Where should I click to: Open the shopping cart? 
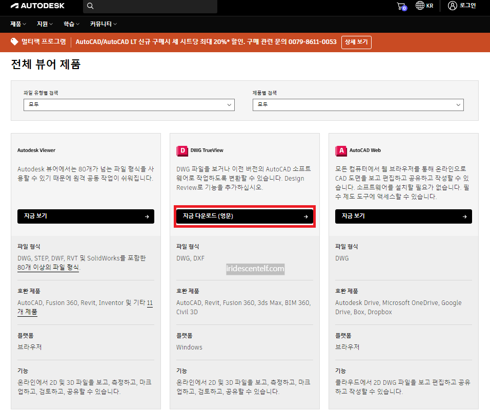(401, 6)
